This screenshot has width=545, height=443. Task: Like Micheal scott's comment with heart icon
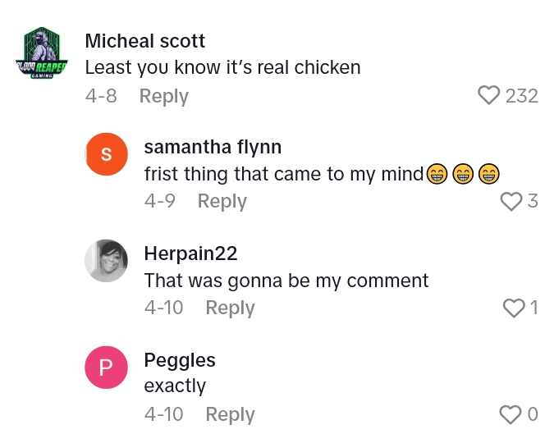(x=489, y=96)
